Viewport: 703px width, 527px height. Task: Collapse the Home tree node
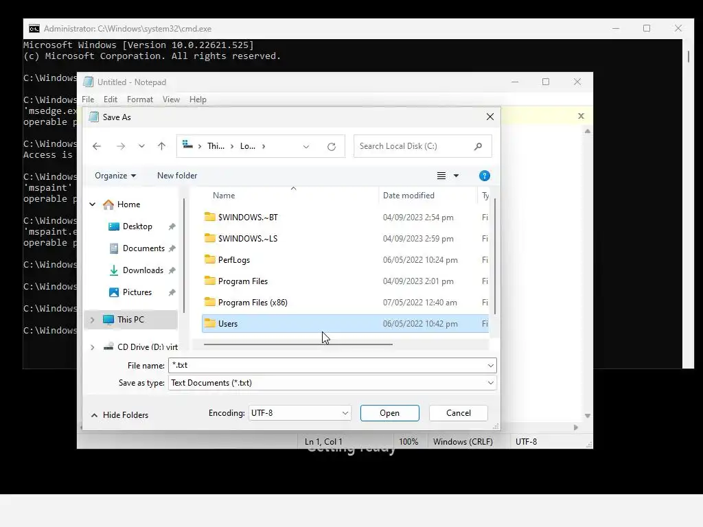93,204
